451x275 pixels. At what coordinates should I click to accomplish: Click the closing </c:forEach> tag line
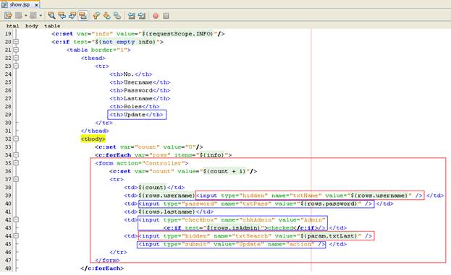point(102,268)
